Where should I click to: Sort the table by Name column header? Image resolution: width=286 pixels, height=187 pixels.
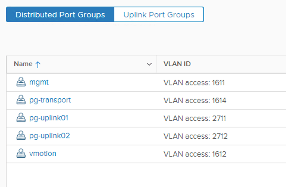tap(23, 64)
